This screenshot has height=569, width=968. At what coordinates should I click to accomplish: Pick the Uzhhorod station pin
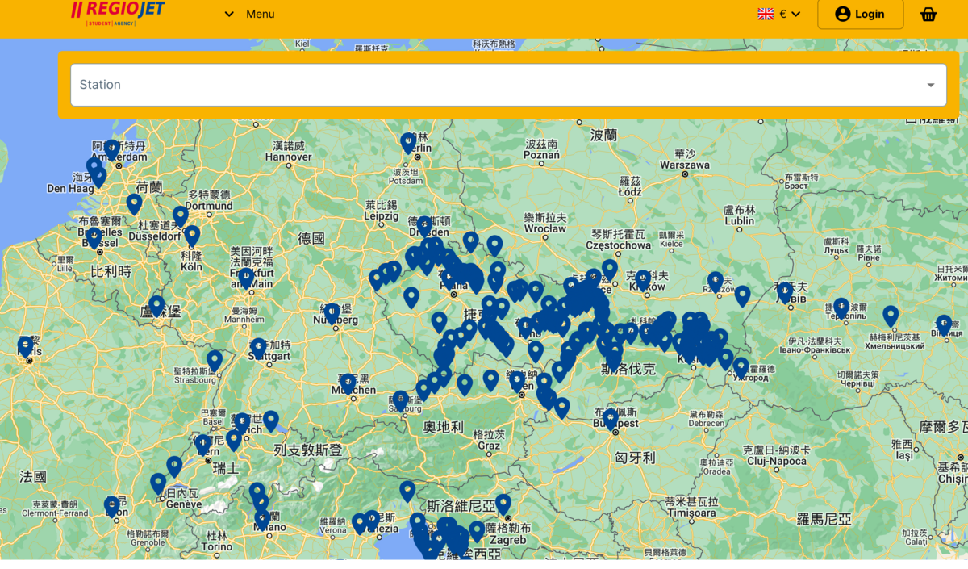(x=741, y=368)
